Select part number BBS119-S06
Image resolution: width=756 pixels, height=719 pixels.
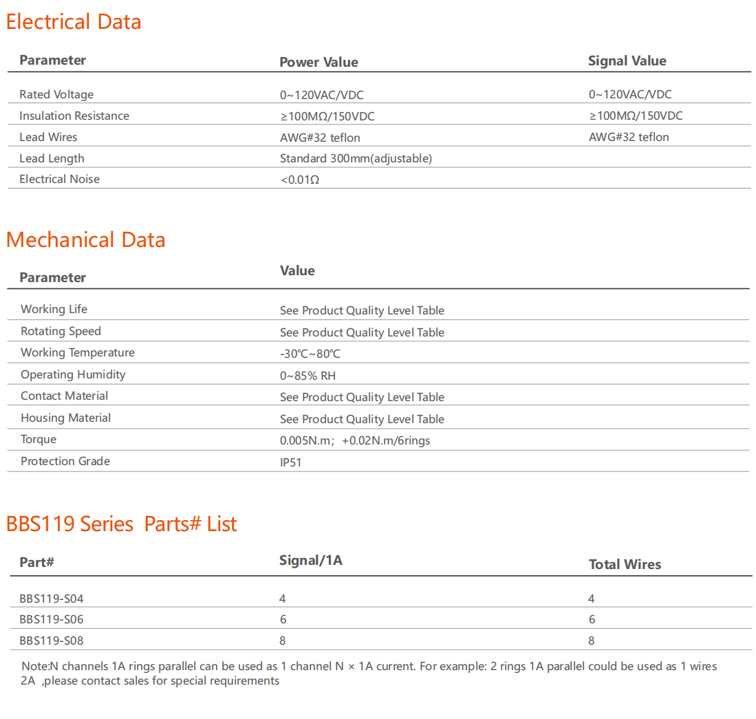[x=52, y=619]
